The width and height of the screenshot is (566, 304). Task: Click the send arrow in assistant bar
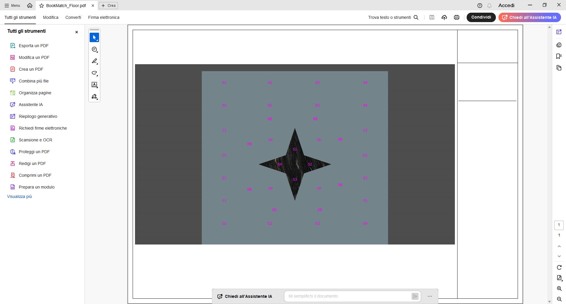[415, 296]
